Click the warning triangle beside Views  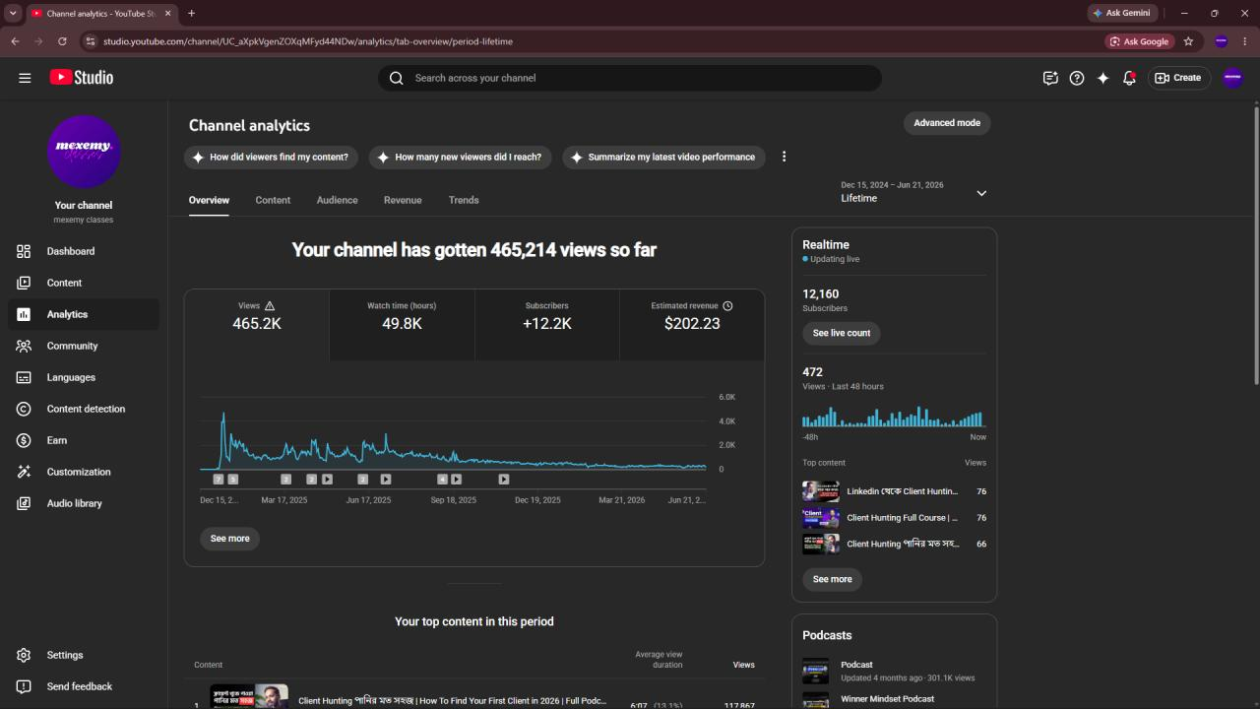pos(270,306)
